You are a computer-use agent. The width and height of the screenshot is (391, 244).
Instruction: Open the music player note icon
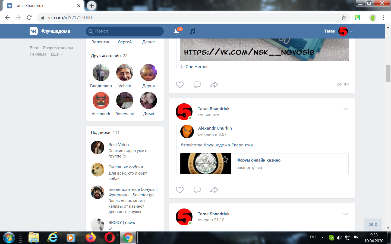click(192, 31)
